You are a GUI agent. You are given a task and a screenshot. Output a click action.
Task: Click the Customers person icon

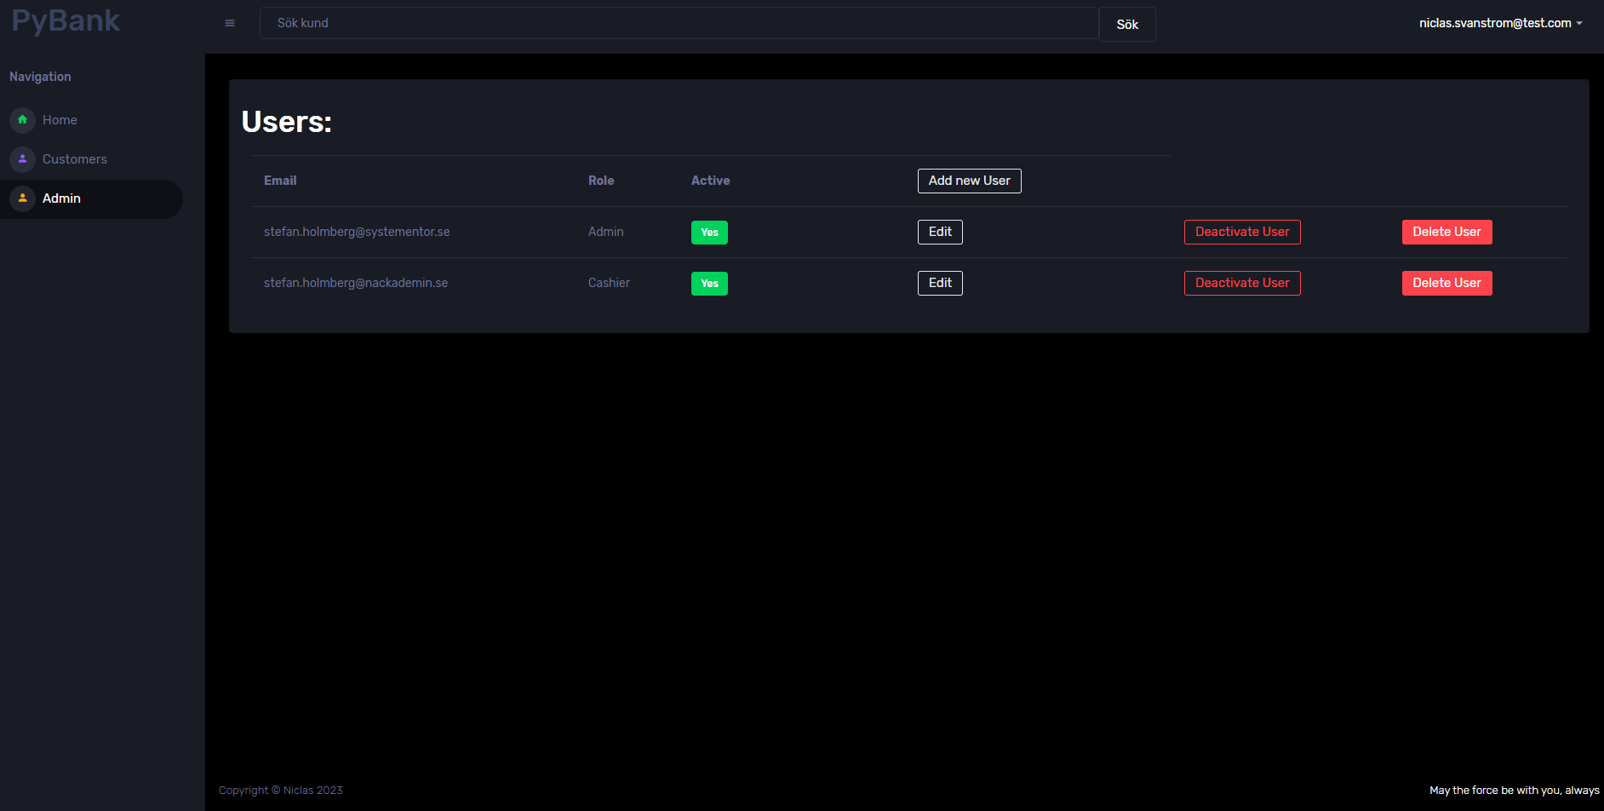[x=21, y=159]
